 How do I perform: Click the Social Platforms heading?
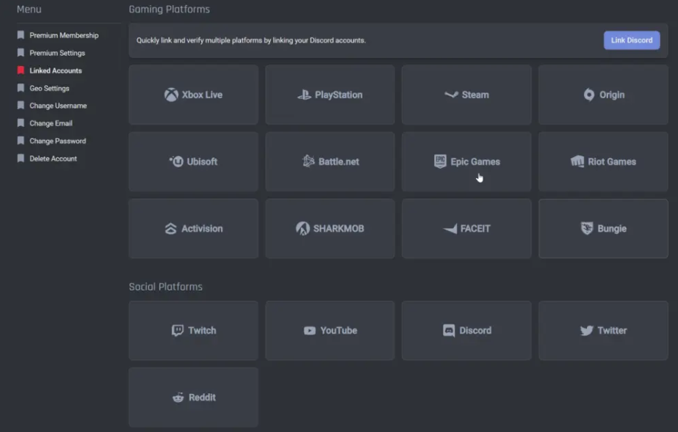165,287
